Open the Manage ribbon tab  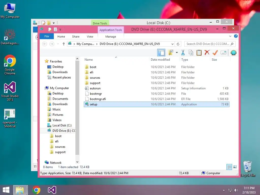coord(111,37)
